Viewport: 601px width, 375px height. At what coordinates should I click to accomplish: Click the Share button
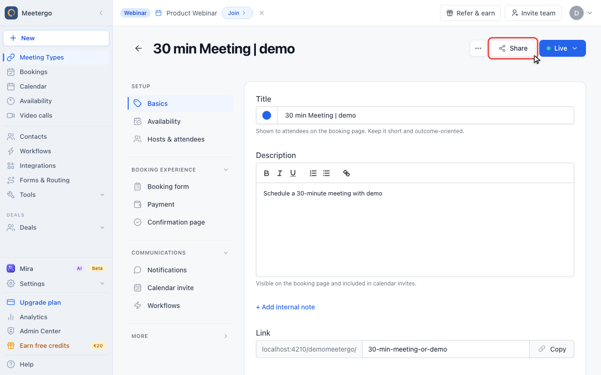(x=513, y=48)
